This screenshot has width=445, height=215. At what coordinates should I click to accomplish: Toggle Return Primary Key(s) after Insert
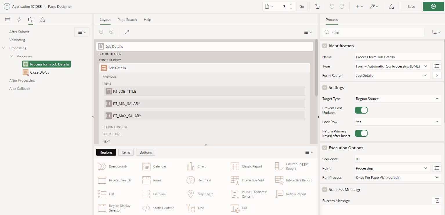point(361,133)
